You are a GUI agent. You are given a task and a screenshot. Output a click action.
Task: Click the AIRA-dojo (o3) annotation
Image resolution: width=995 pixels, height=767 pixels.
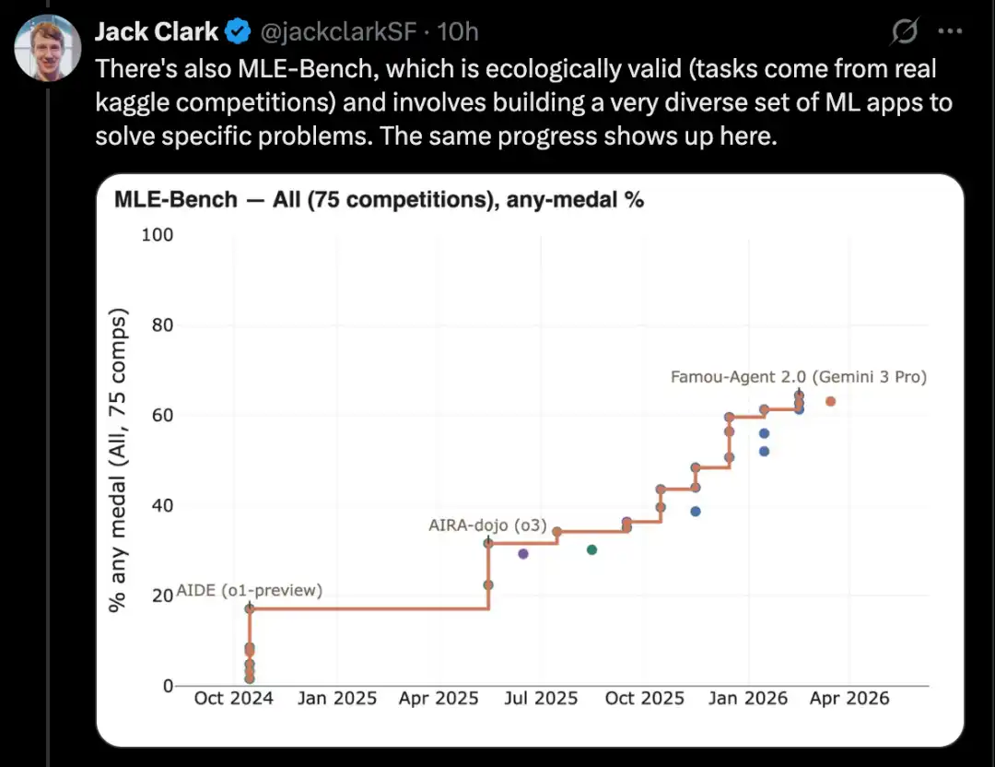(487, 525)
